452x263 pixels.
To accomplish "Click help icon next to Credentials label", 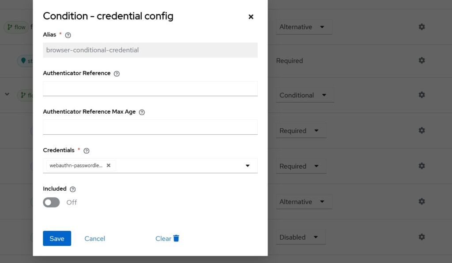I will [87, 151].
